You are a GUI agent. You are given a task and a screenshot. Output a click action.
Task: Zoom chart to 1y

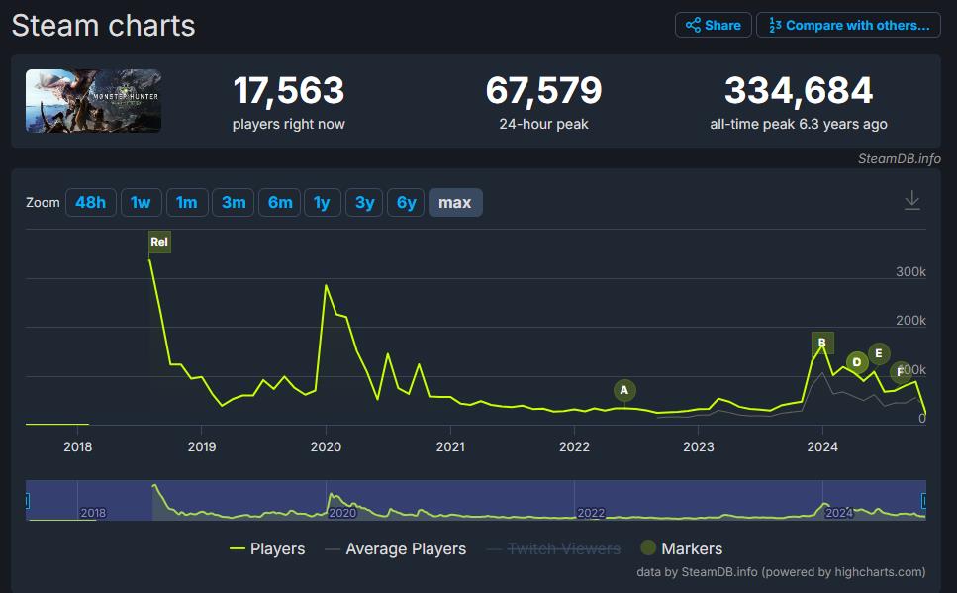(x=322, y=203)
